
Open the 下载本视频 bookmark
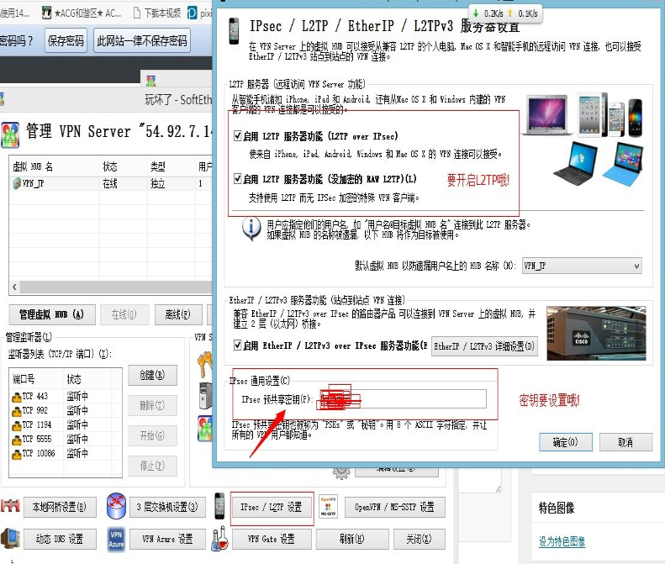[157, 13]
